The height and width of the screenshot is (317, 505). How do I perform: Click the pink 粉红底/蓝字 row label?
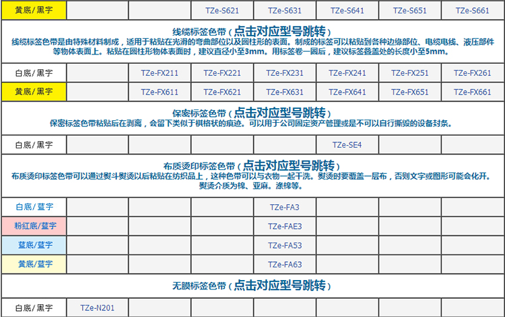coord(35,226)
